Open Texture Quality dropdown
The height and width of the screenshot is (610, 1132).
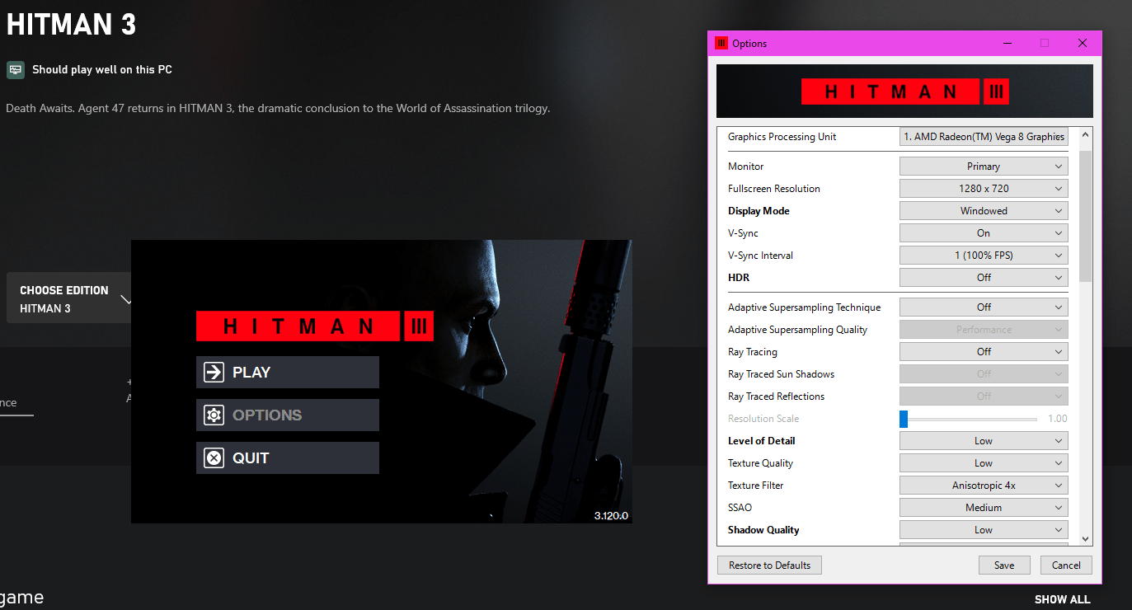(x=984, y=463)
